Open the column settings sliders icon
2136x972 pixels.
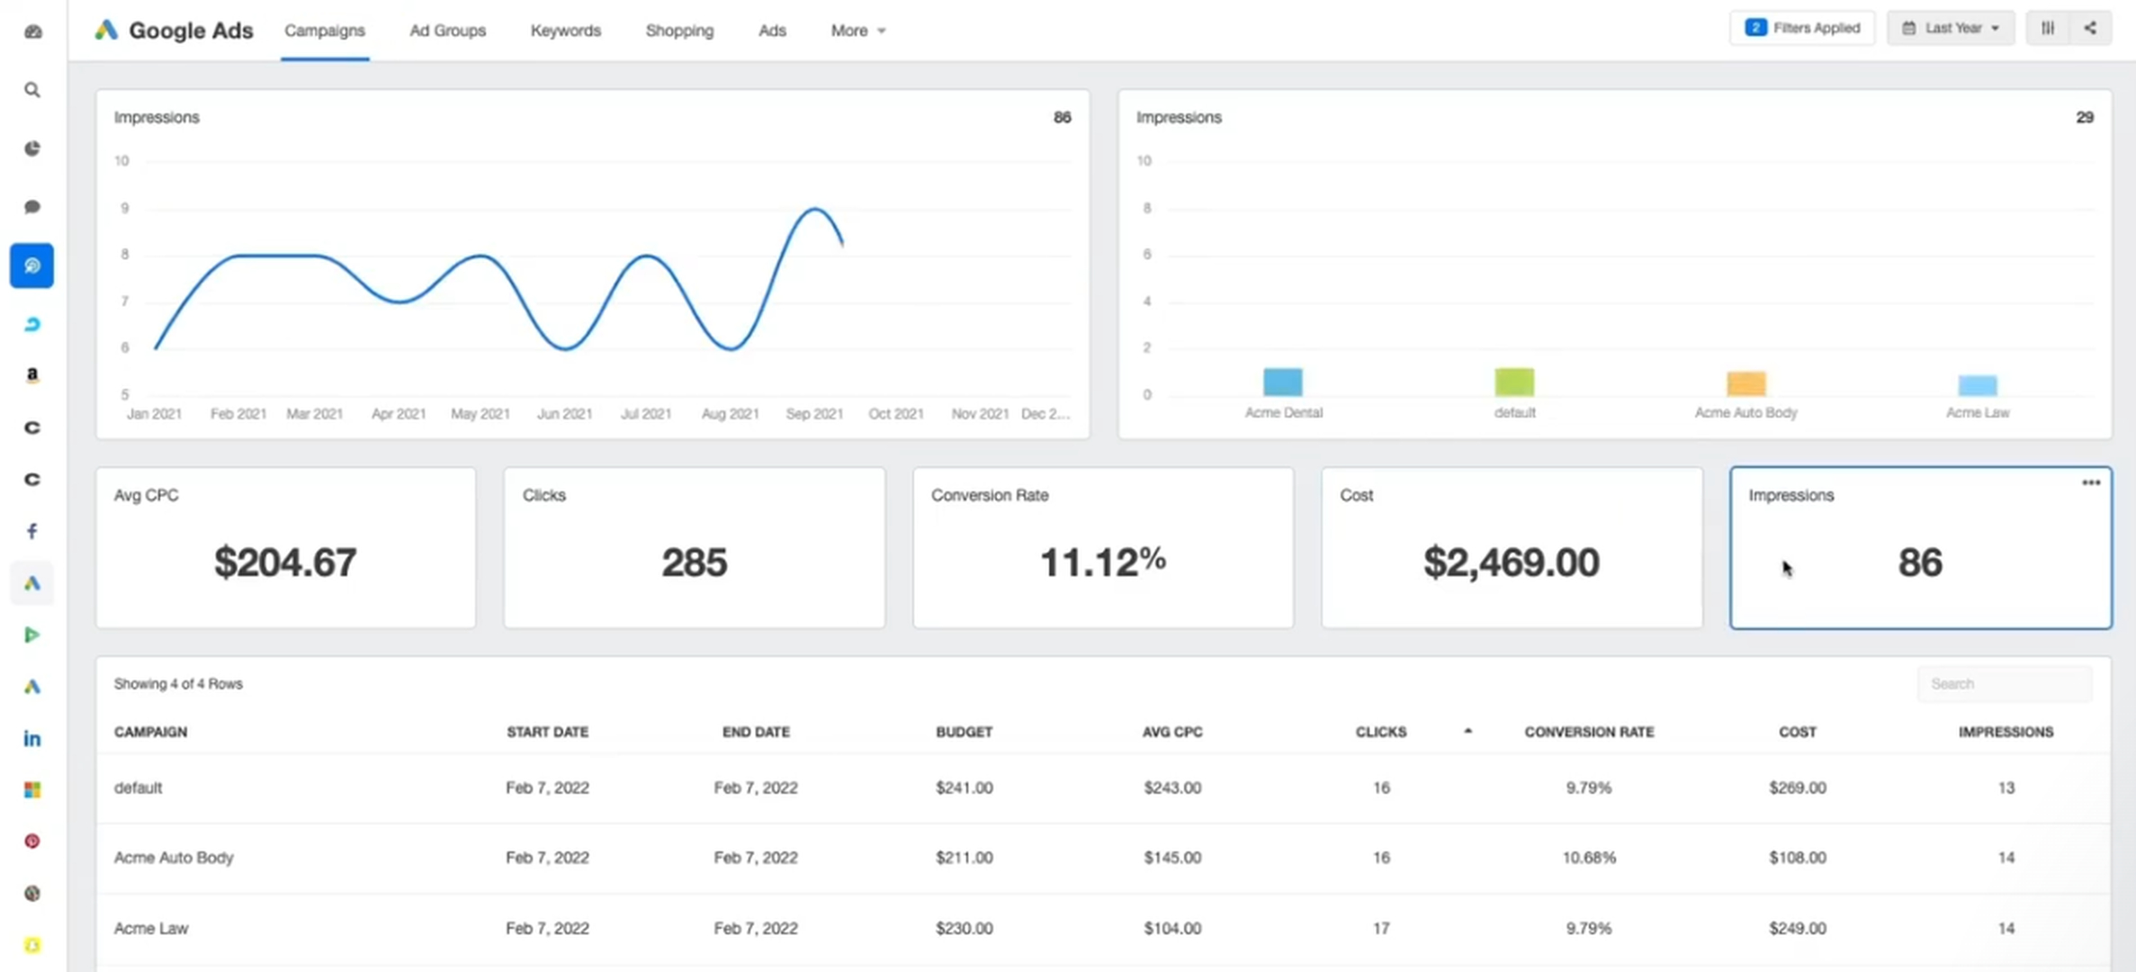pos(2048,29)
